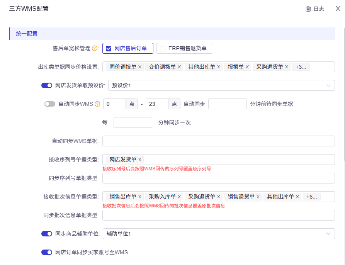Click the 分钟前待同步单据 minutes input
The height and width of the screenshot is (265, 345).
coord(227,104)
